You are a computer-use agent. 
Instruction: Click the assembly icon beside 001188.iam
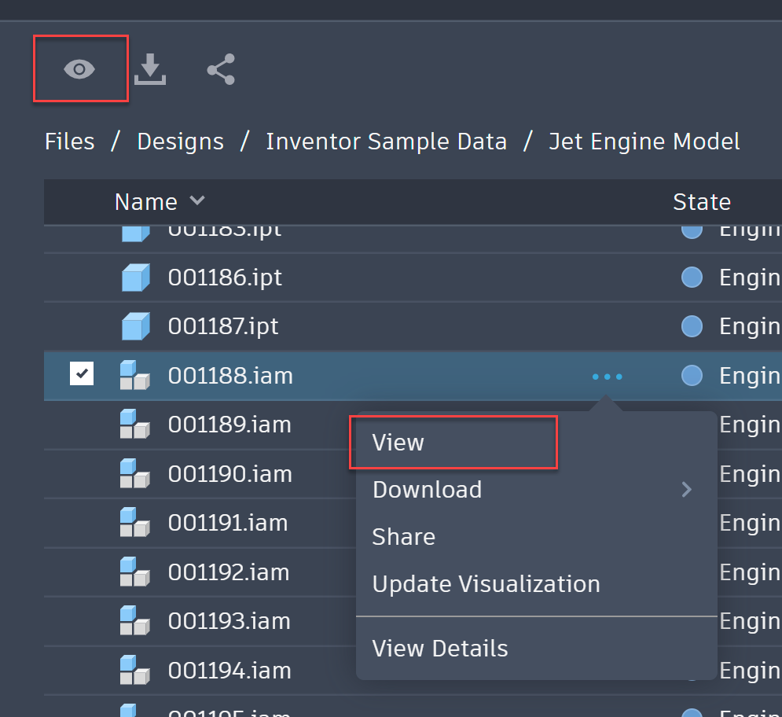[x=135, y=376]
